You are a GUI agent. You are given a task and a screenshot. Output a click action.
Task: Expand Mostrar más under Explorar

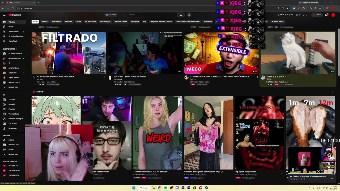click(x=14, y=154)
